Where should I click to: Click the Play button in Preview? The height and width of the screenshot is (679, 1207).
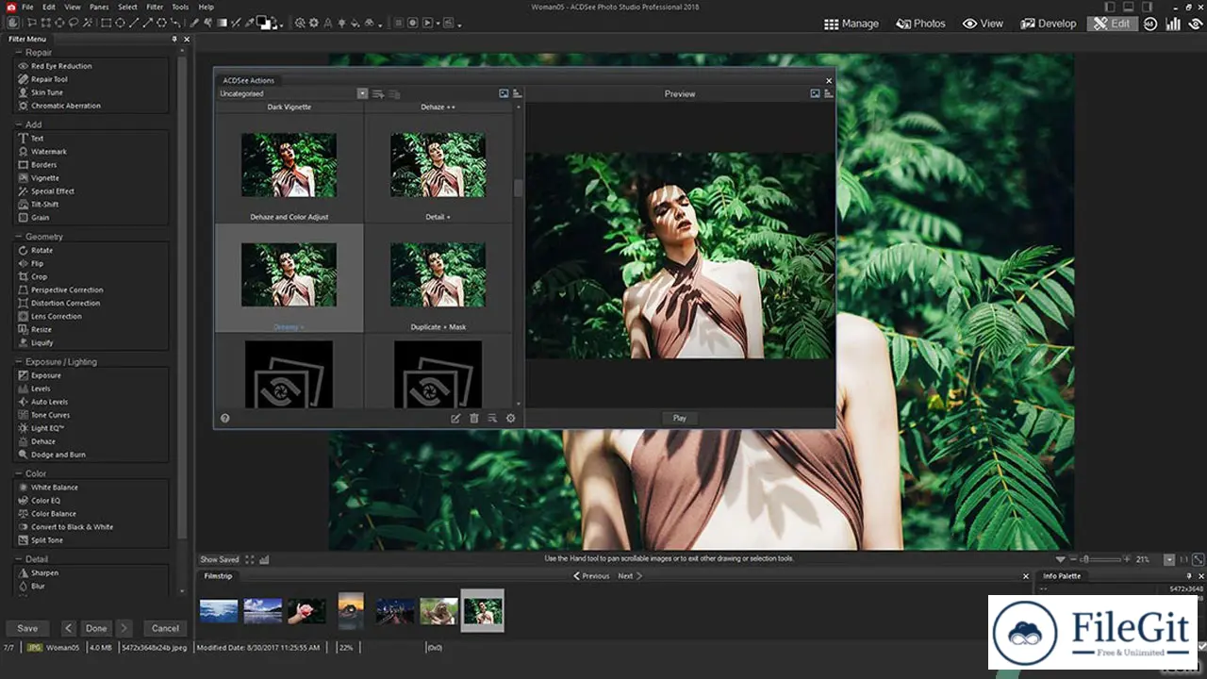point(679,418)
